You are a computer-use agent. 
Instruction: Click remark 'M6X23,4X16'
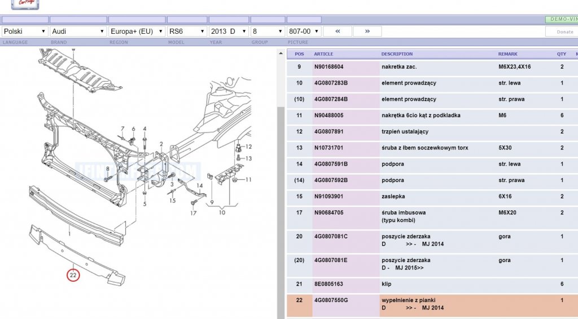point(515,67)
